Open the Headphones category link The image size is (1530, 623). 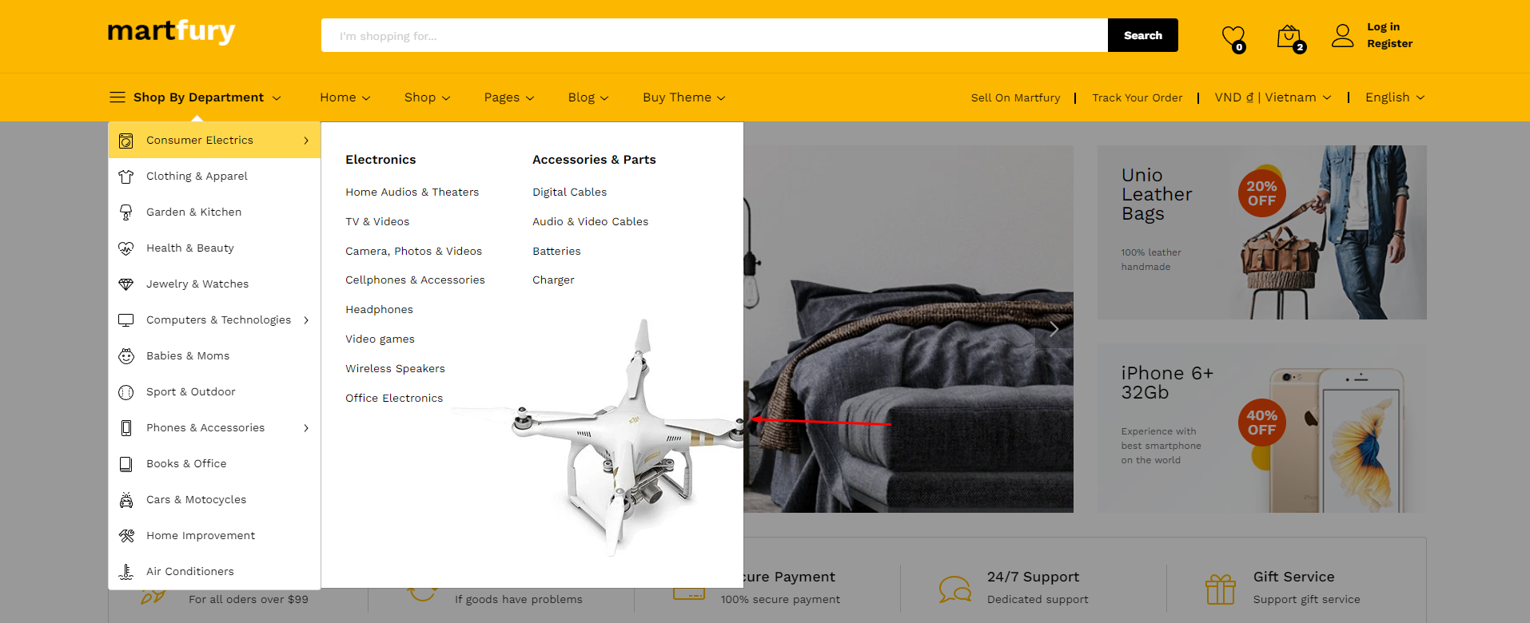pos(379,310)
